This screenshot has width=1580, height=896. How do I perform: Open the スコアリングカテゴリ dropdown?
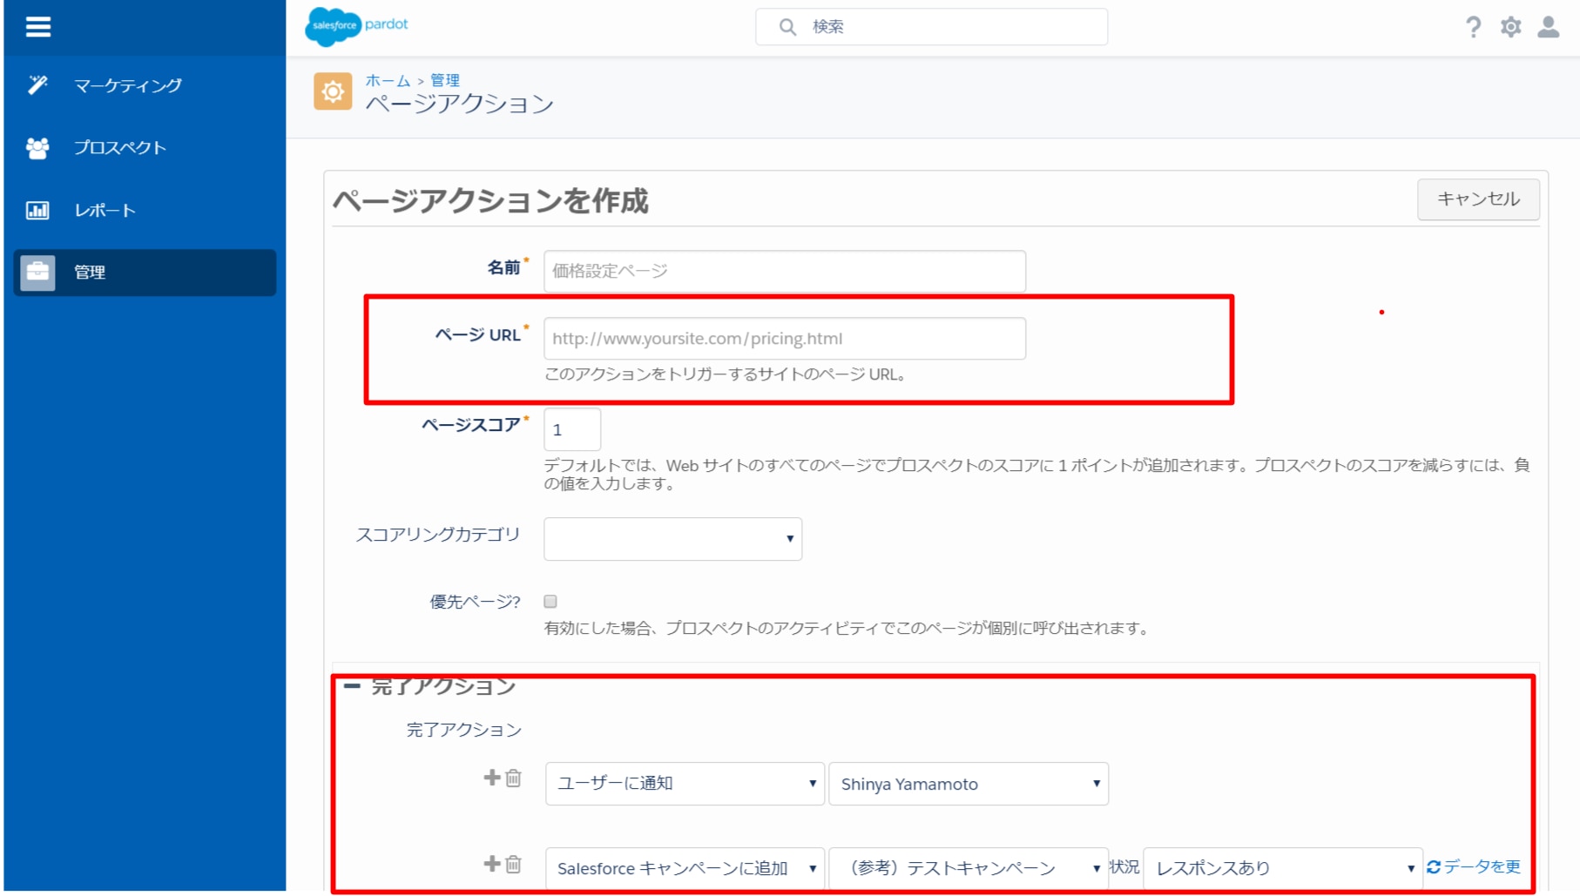click(672, 539)
